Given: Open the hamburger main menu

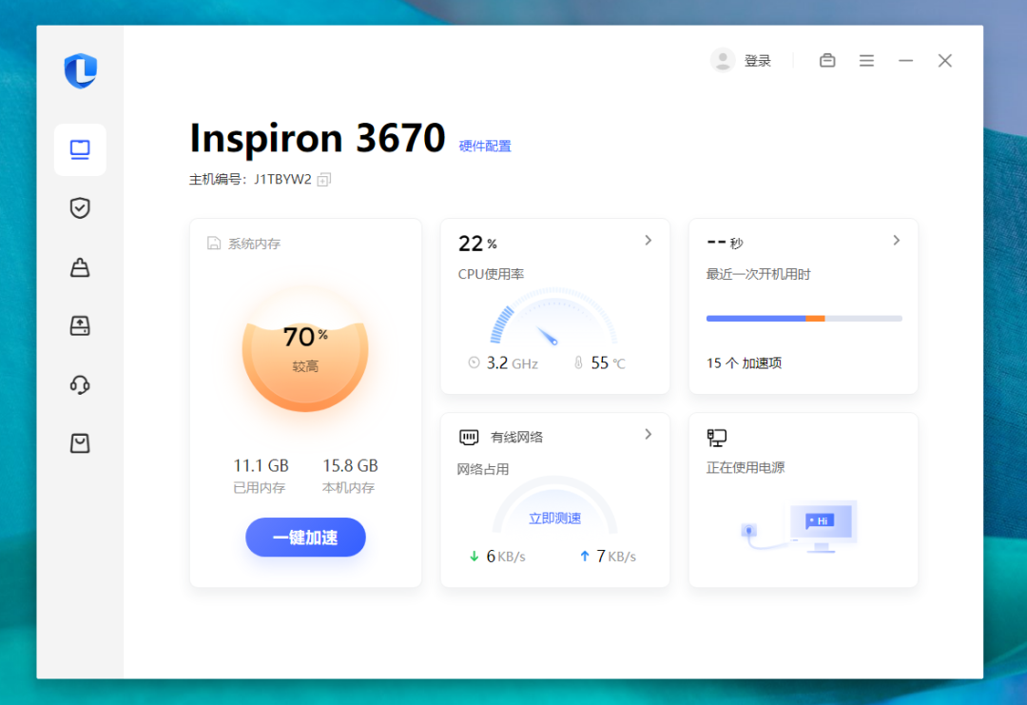Looking at the screenshot, I should click(866, 61).
